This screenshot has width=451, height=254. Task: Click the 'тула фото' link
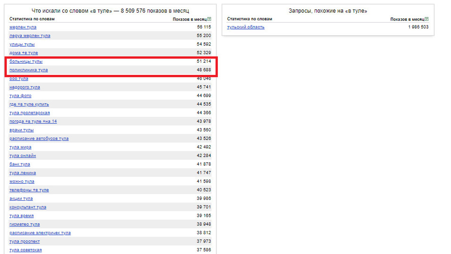20,96
